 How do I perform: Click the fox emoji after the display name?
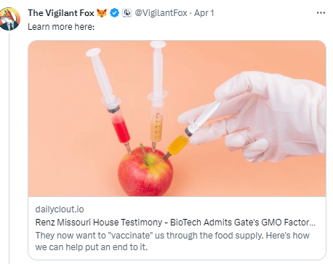pyautogui.click(x=102, y=13)
